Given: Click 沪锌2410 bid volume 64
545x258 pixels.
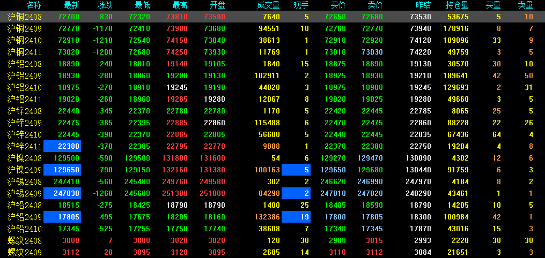Looking at the screenshot, I should pos(497,134).
